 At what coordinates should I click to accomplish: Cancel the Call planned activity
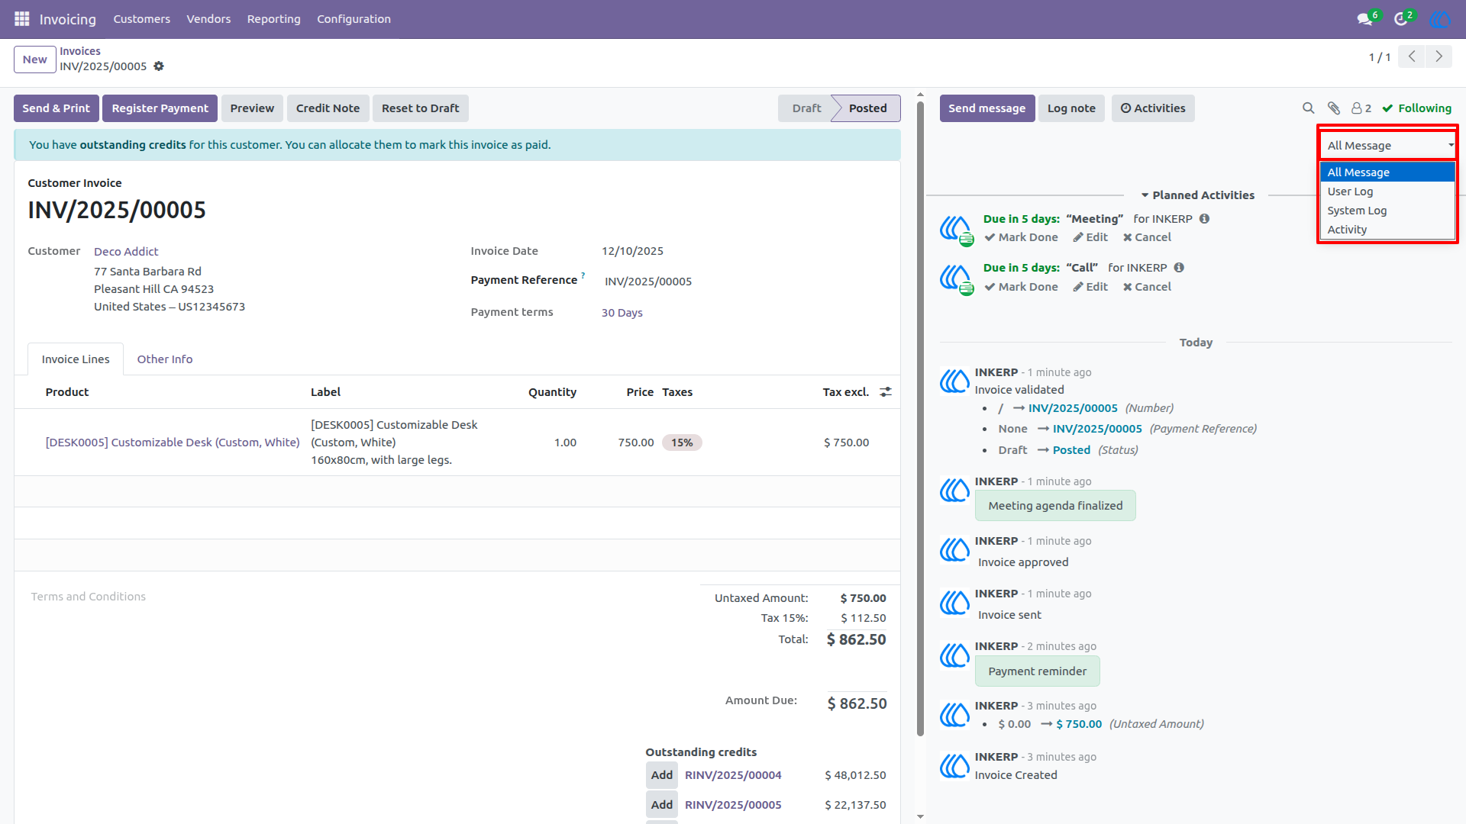(1147, 287)
